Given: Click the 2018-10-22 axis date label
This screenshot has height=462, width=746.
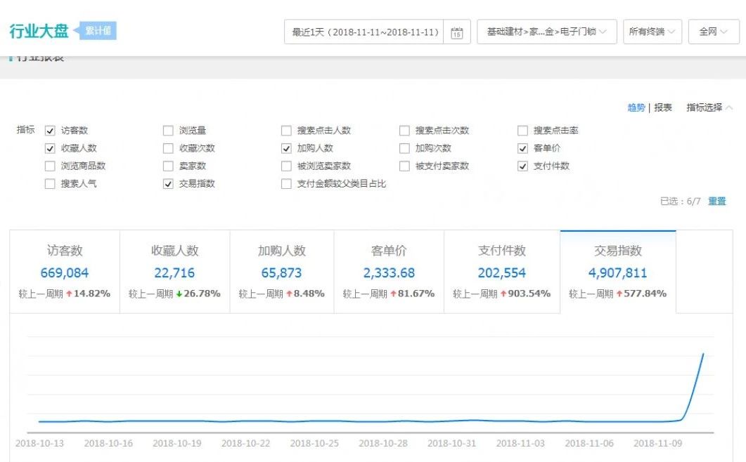Looking at the screenshot, I should click(245, 443).
